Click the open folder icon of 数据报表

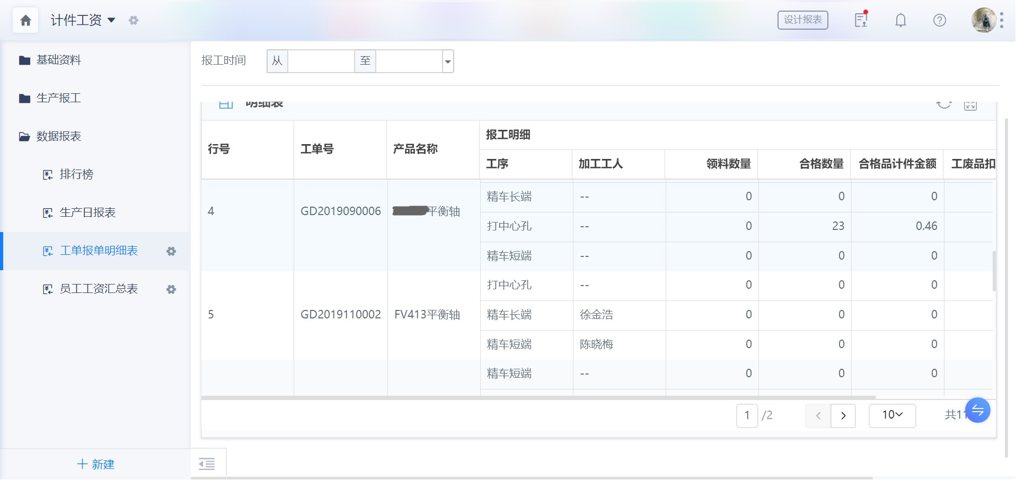pos(24,137)
